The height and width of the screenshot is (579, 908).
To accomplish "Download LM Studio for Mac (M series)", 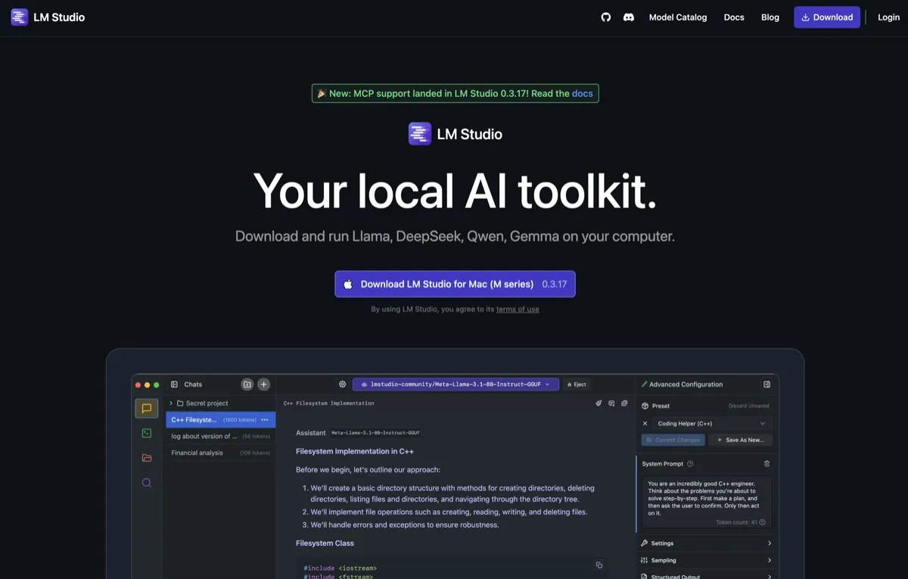I will pyautogui.click(x=455, y=284).
